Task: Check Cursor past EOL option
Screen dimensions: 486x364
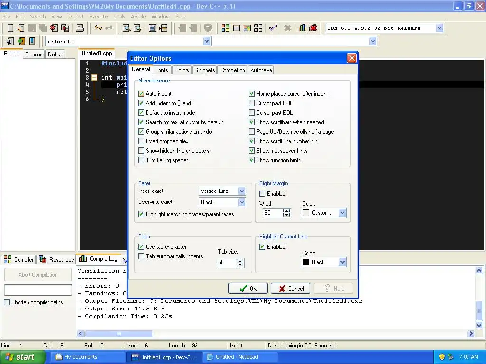Action: (252, 113)
